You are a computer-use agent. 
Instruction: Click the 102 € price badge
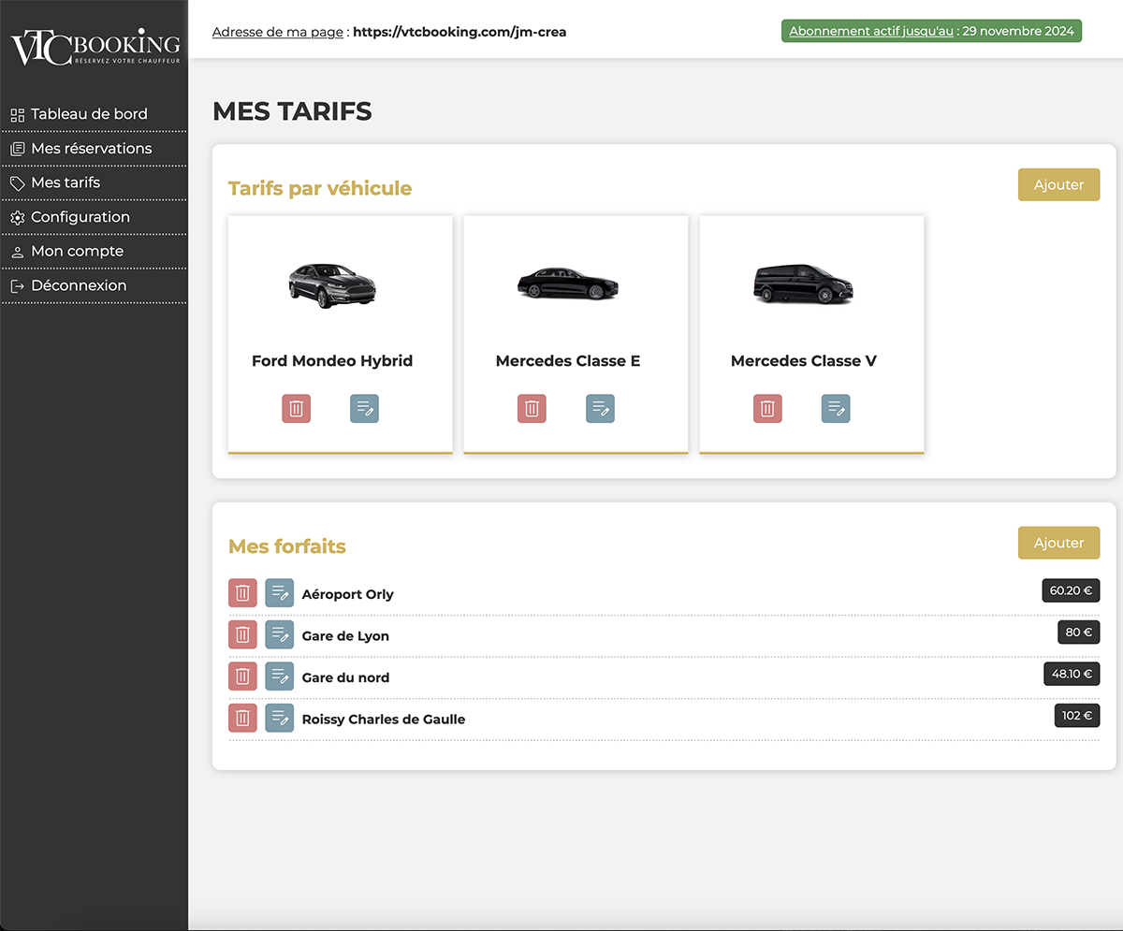(1076, 716)
